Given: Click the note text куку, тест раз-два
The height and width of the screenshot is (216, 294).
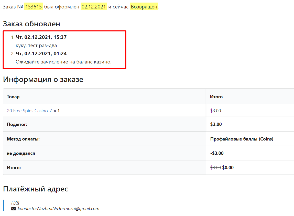Looking at the screenshot, I should pyautogui.click(x=36, y=46).
